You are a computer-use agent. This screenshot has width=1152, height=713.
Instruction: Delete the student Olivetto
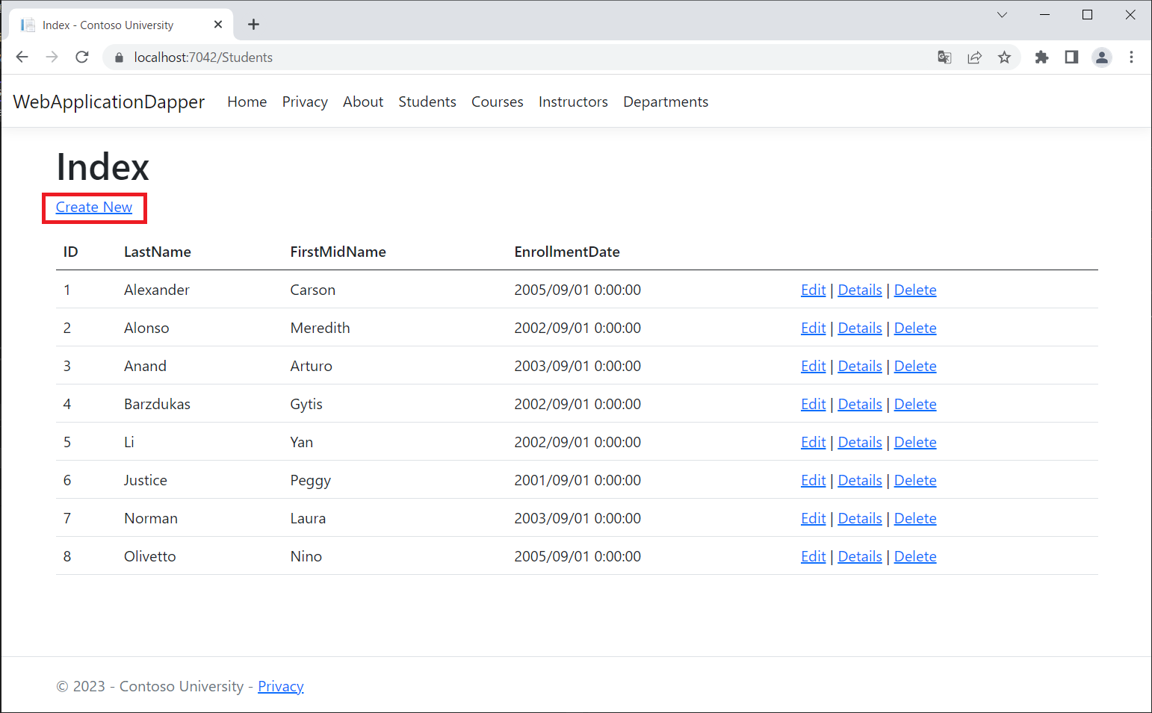click(x=914, y=557)
